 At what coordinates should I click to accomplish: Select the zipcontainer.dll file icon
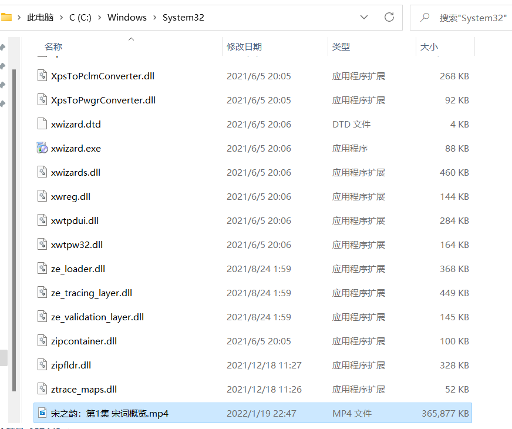pos(42,341)
